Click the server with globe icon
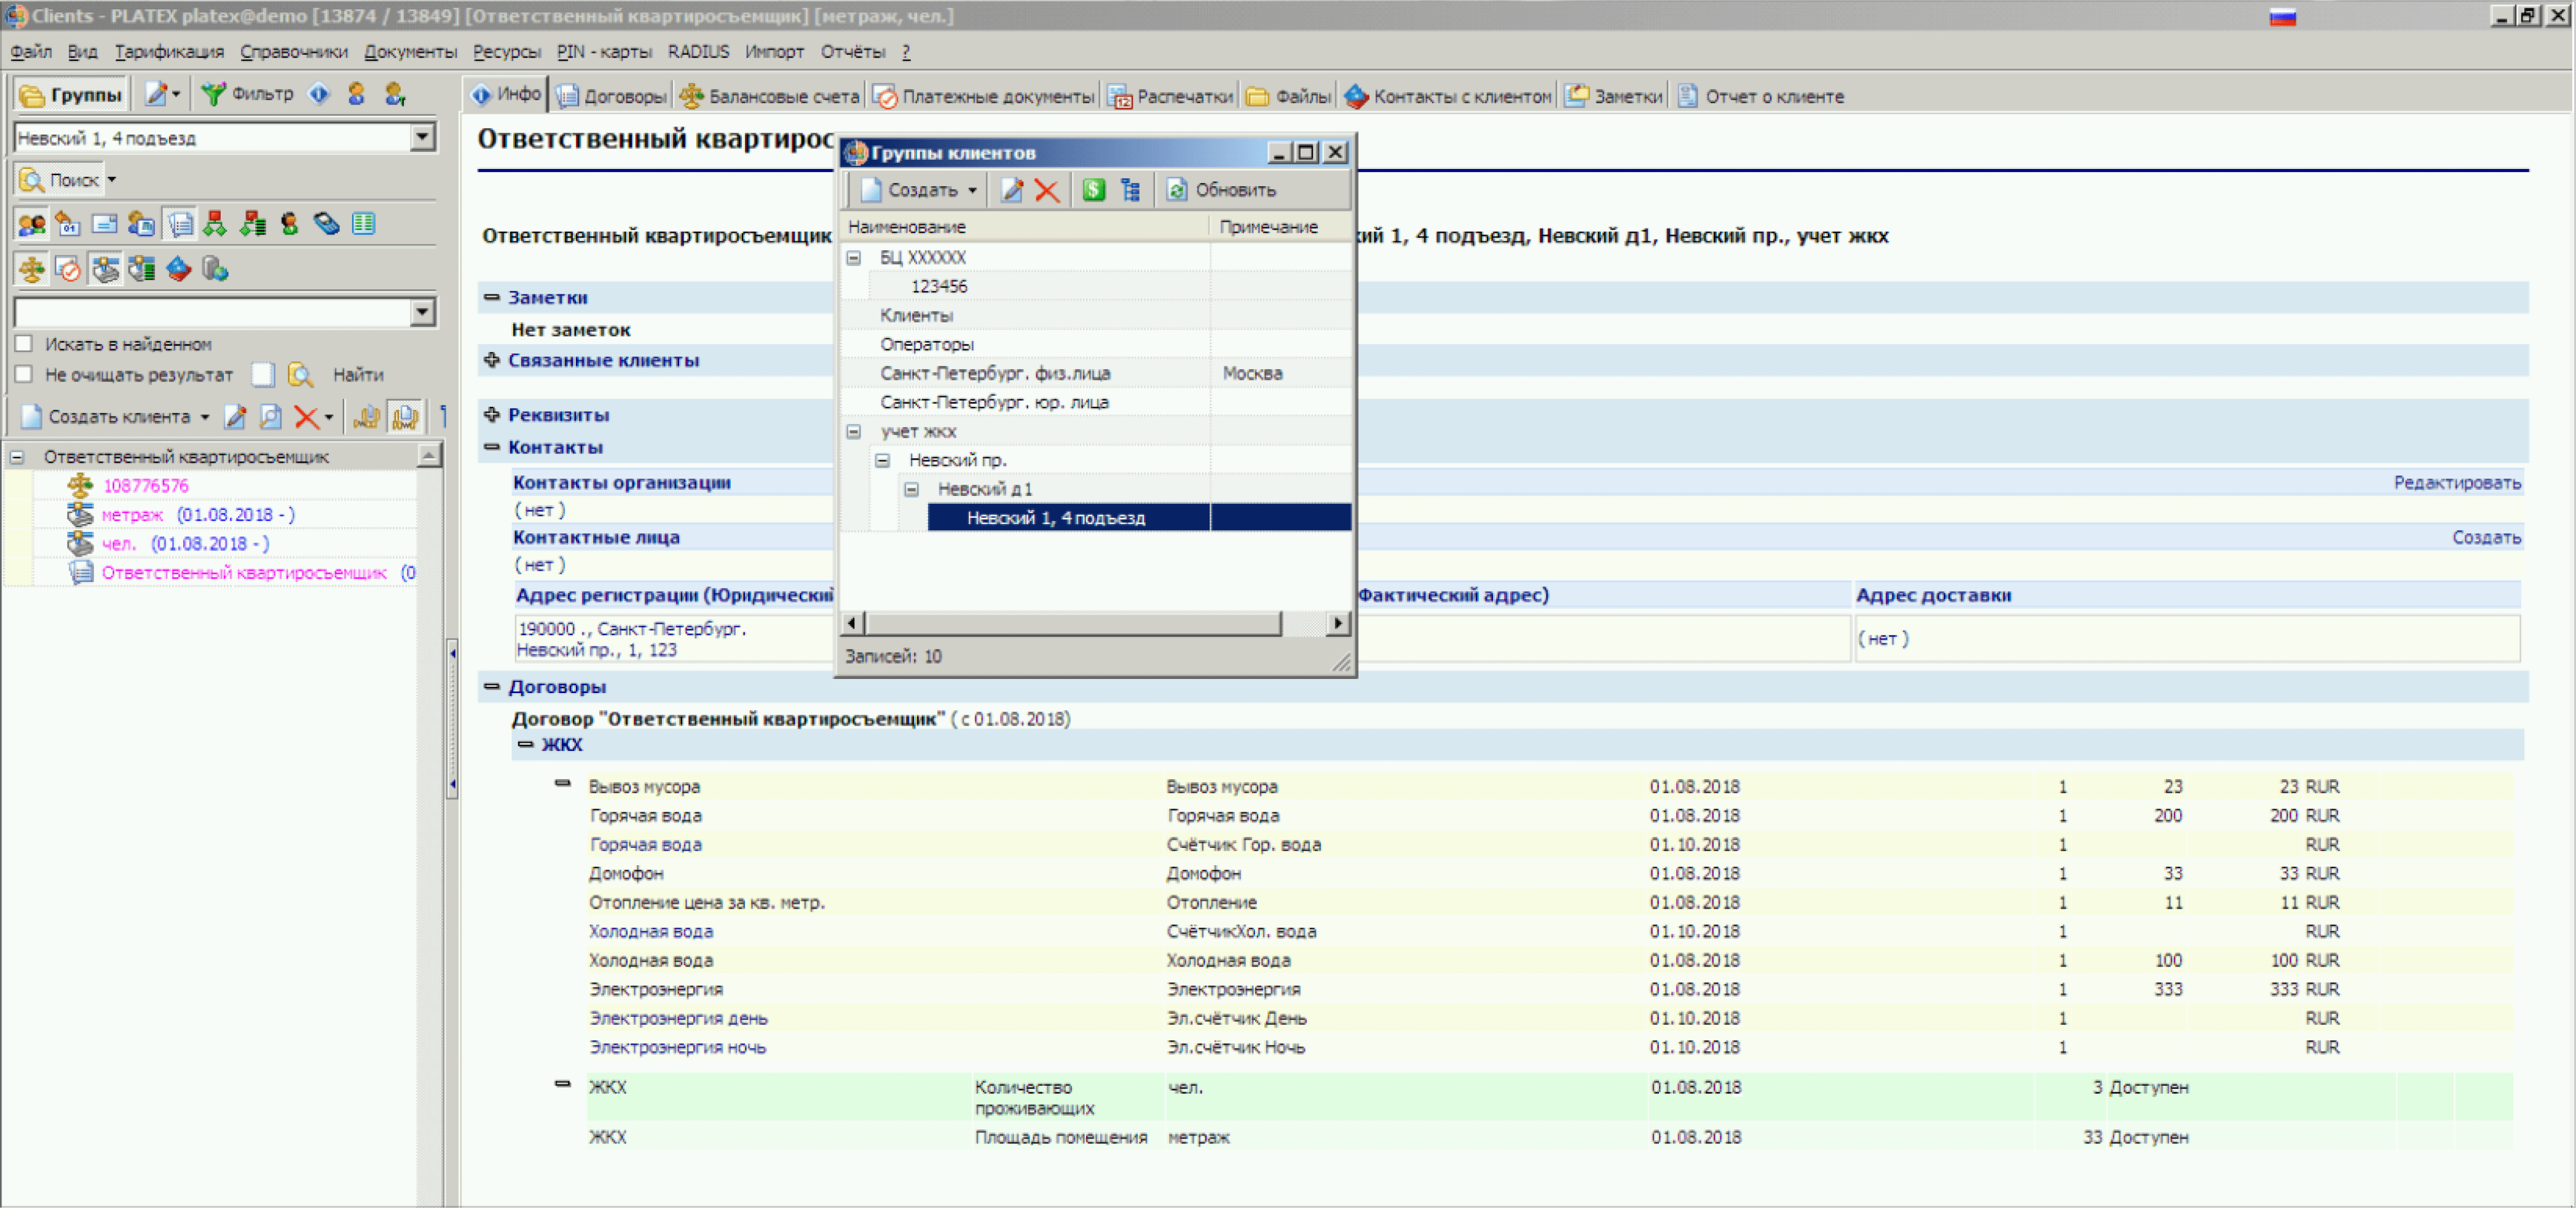Screen dimensions: 2576x1208 pos(216,269)
